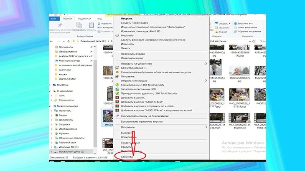Screen dimensions: 305x171
Task: Click the Вставить clipboard icon in the ribbon
Action: coord(91,25)
